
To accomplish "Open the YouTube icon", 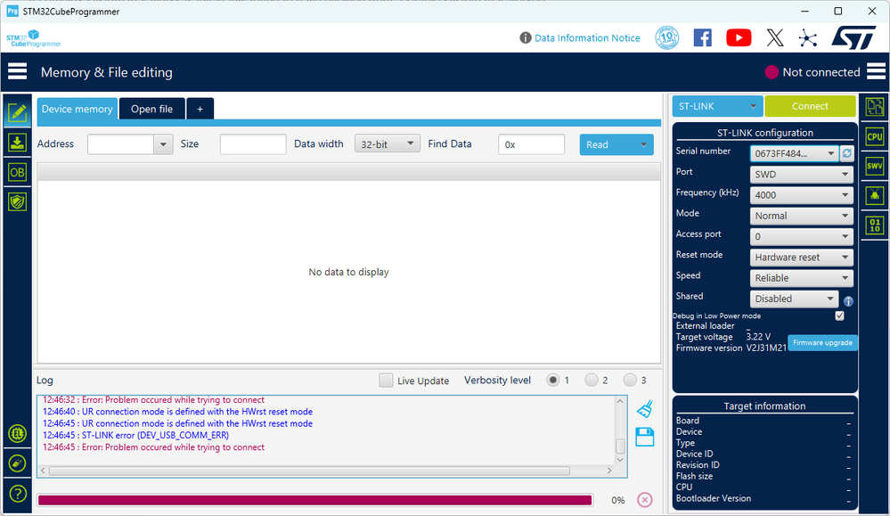I will (739, 38).
